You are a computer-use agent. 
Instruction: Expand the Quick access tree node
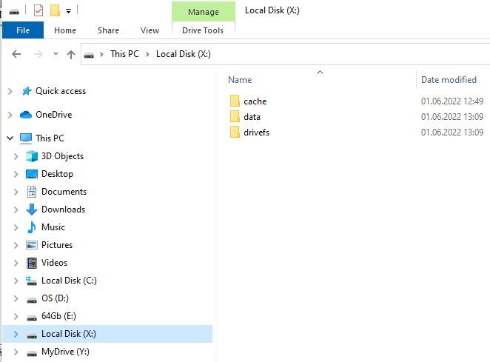click(10, 91)
